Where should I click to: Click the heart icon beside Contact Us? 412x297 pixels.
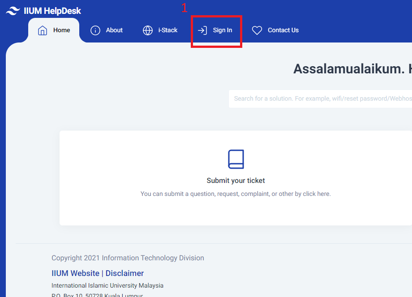tap(257, 30)
